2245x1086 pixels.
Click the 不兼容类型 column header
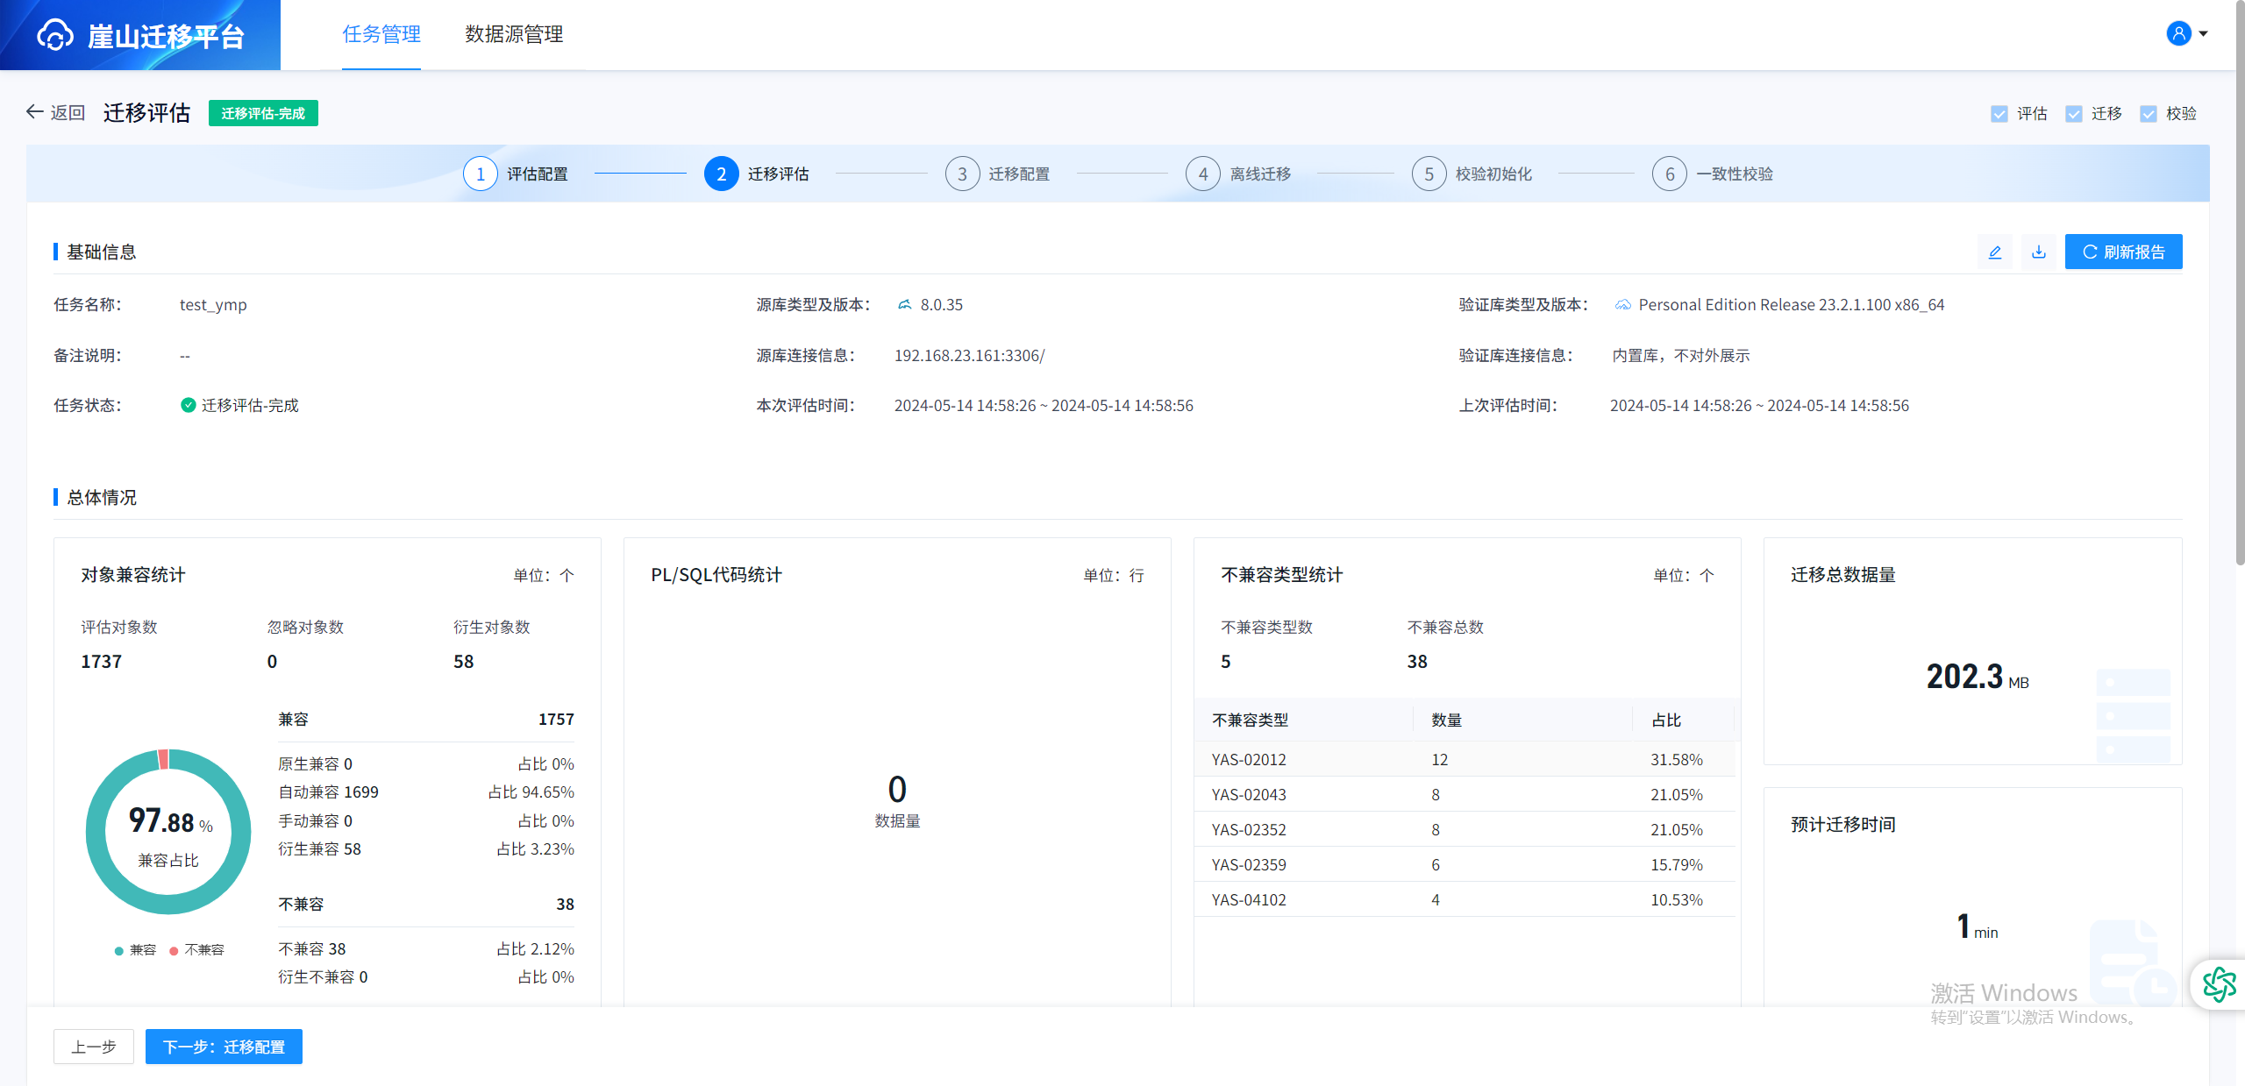coord(1250,720)
